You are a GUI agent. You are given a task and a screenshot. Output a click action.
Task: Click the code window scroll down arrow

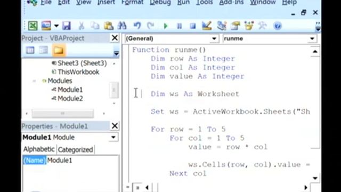pos(315,178)
